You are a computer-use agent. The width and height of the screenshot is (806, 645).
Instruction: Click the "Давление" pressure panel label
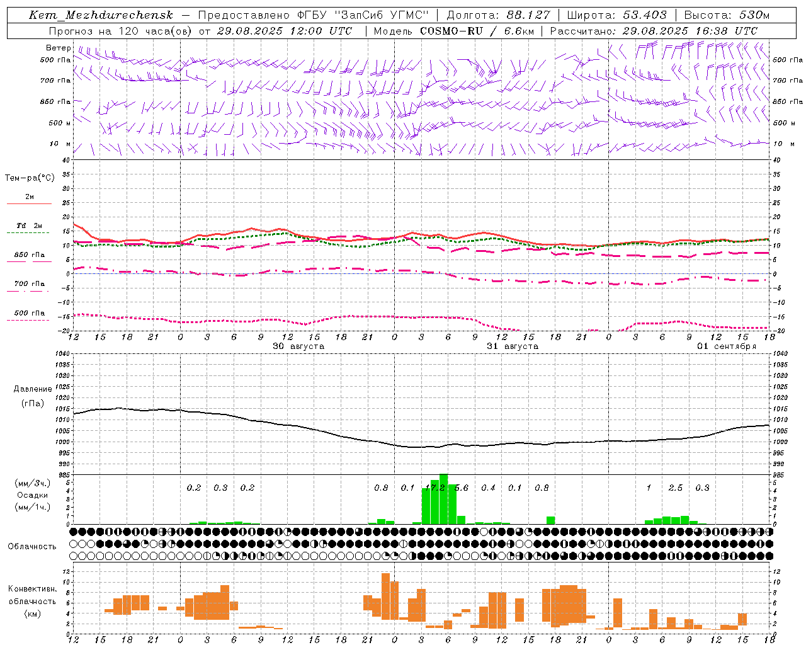pos(33,389)
